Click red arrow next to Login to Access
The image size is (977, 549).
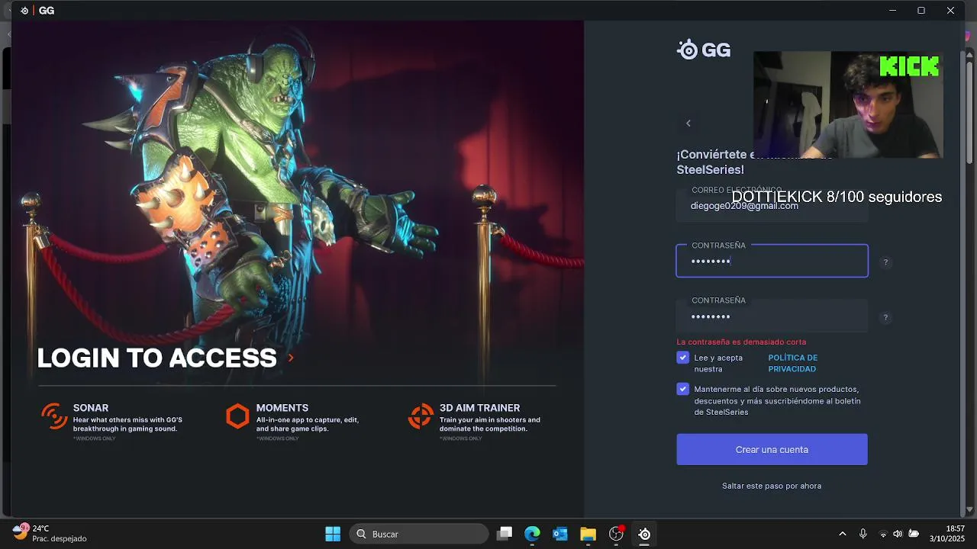coord(291,358)
